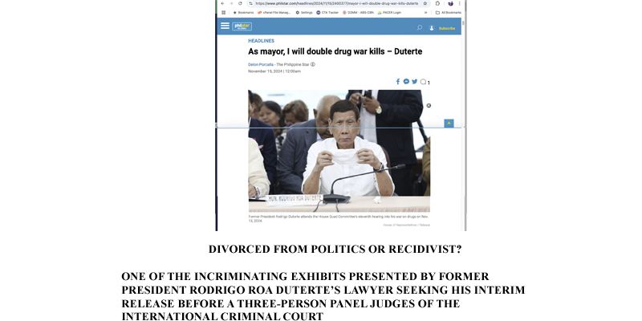Open the PACER Login bookmark
This screenshot has width=642, height=321.
pos(389,13)
